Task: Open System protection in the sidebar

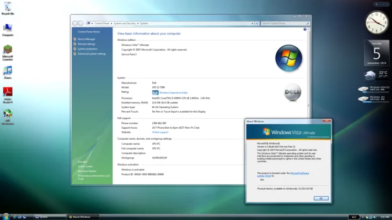Action: tap(88, 49)
